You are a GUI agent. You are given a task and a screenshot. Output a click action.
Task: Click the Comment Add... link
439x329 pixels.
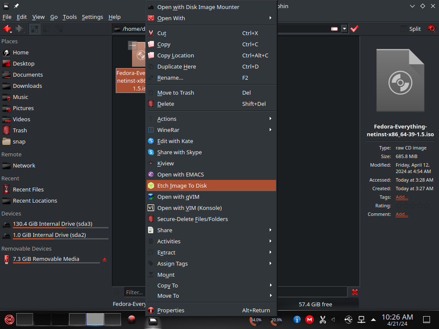tap(402, 214)
